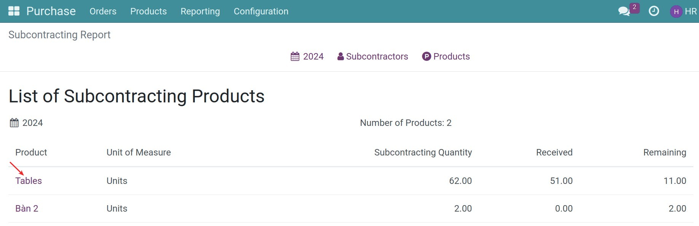Open the Orders menu
699x226 pixels.
point(103,11)
